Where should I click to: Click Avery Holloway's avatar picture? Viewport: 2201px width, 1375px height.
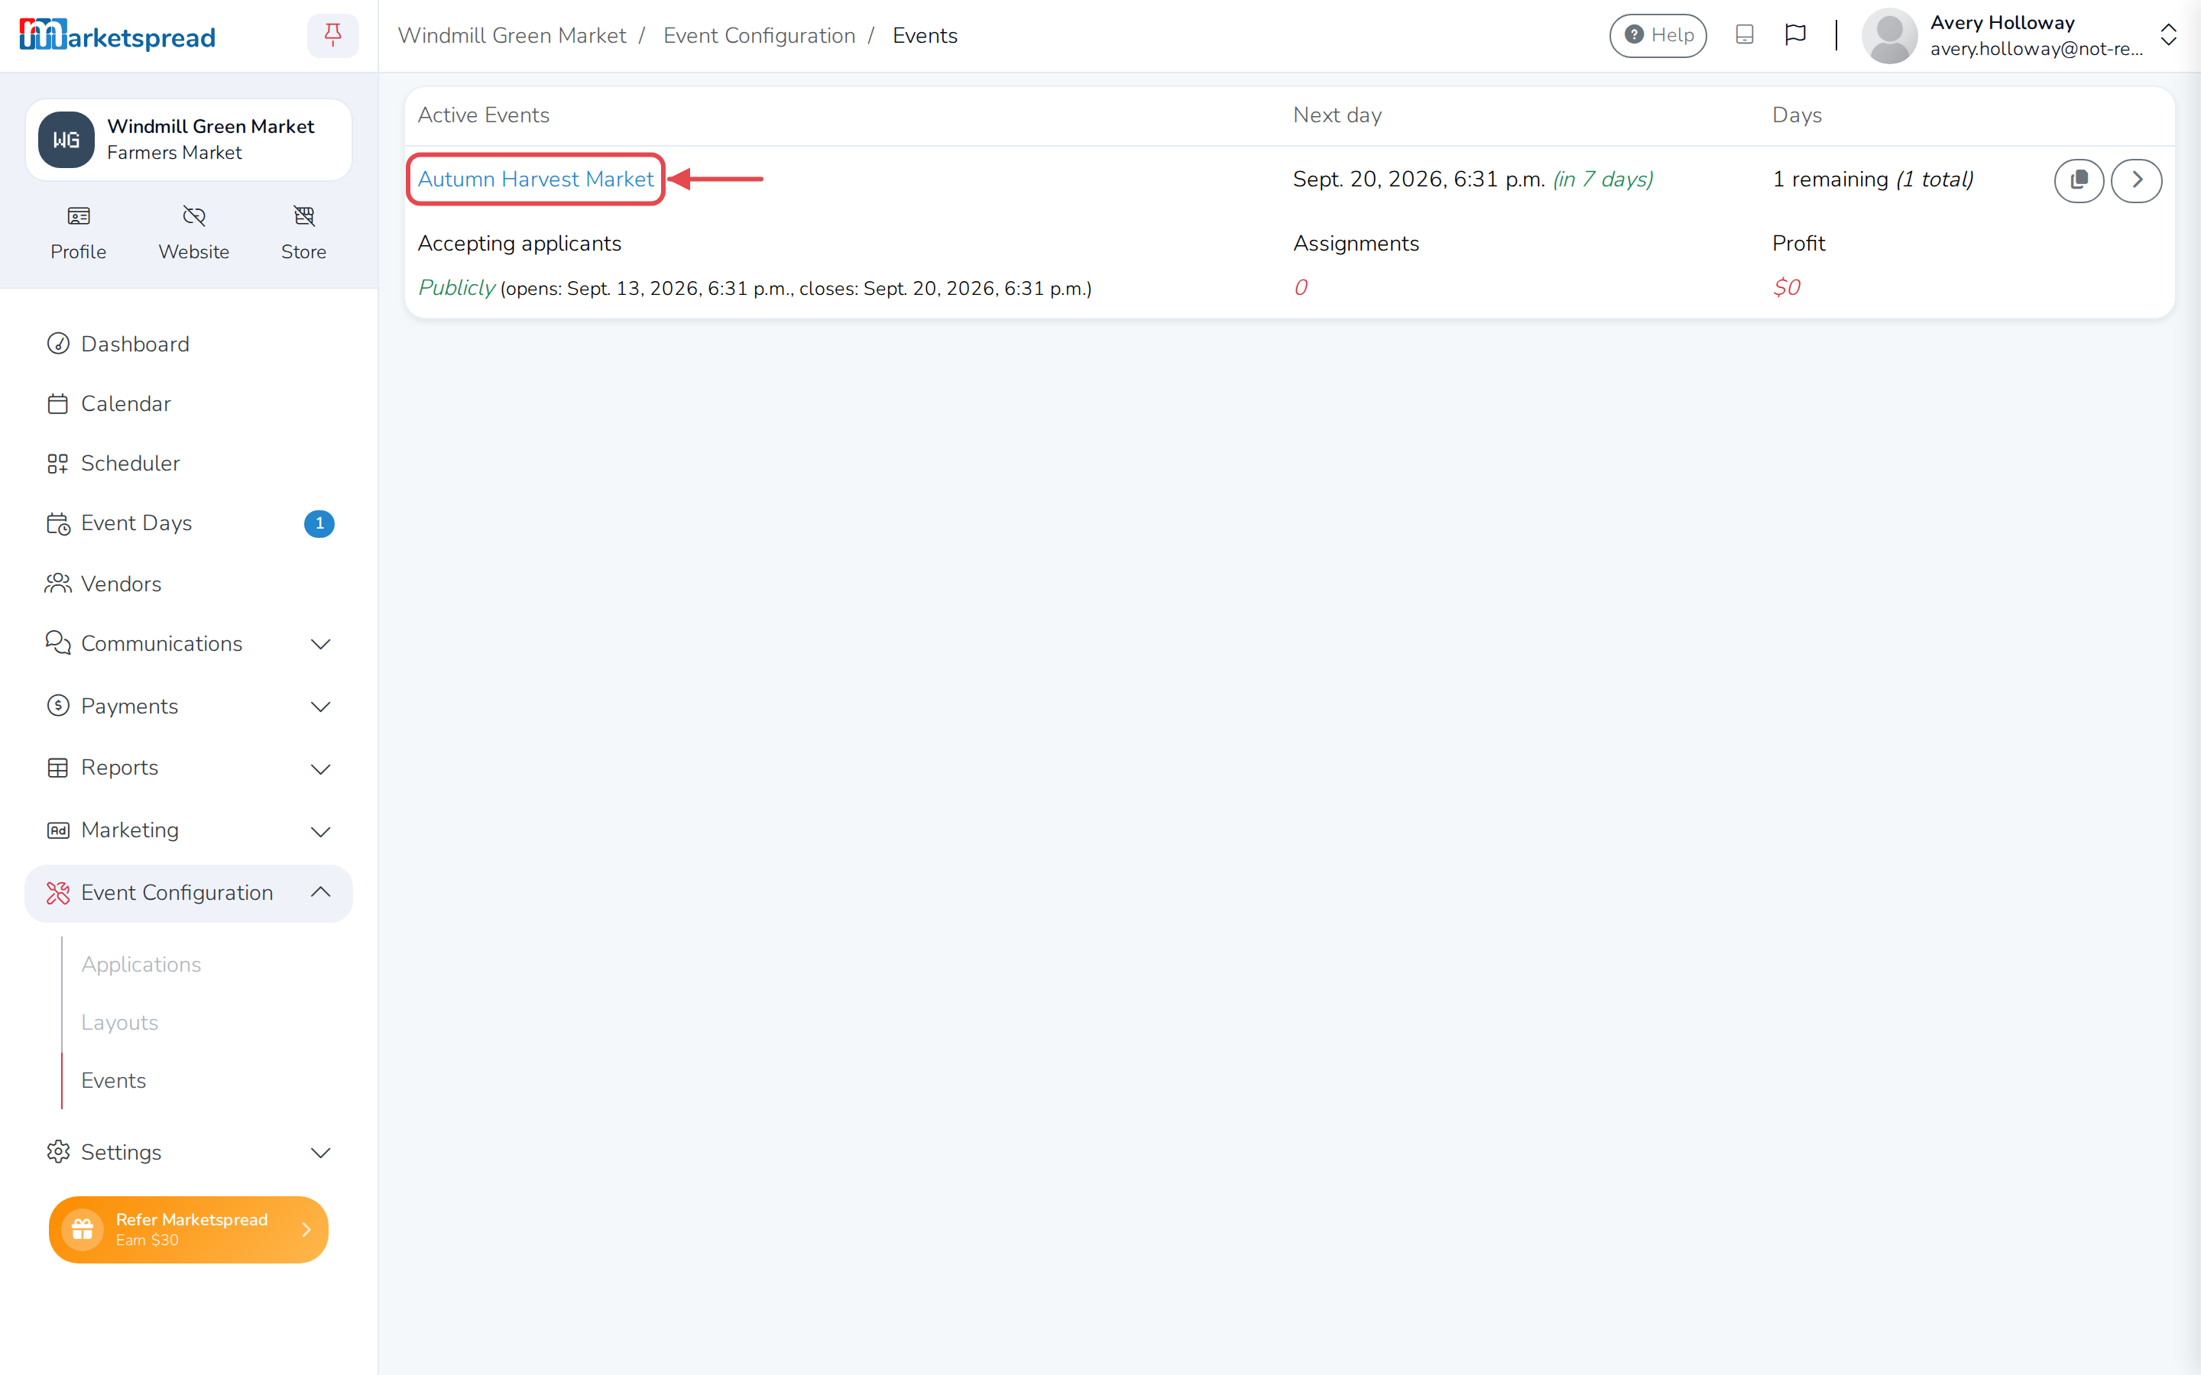point(1890,35)
